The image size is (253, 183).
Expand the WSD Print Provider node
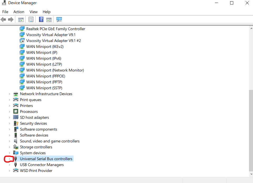9,171
